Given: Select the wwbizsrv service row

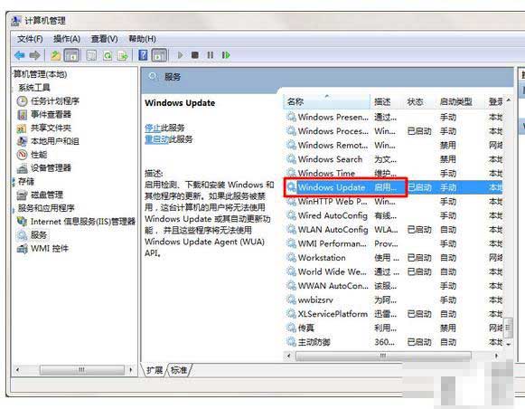Looking at the screenshot, I should coord(394,300).
